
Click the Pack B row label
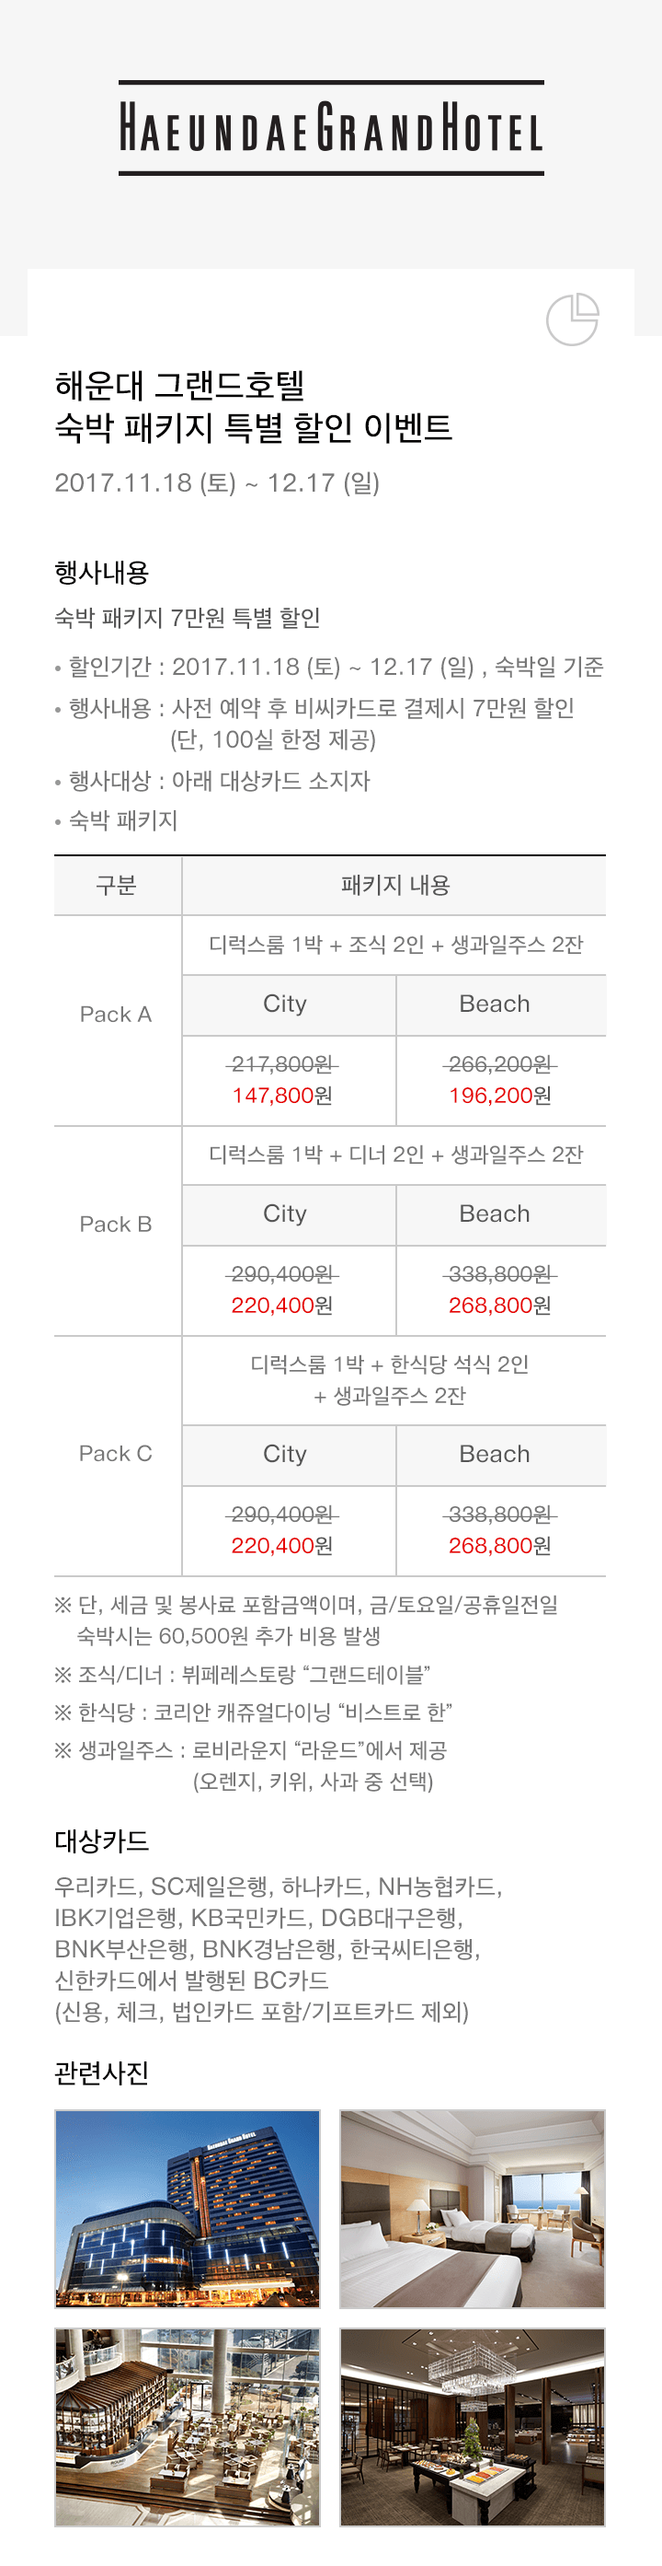[116, 1225]
